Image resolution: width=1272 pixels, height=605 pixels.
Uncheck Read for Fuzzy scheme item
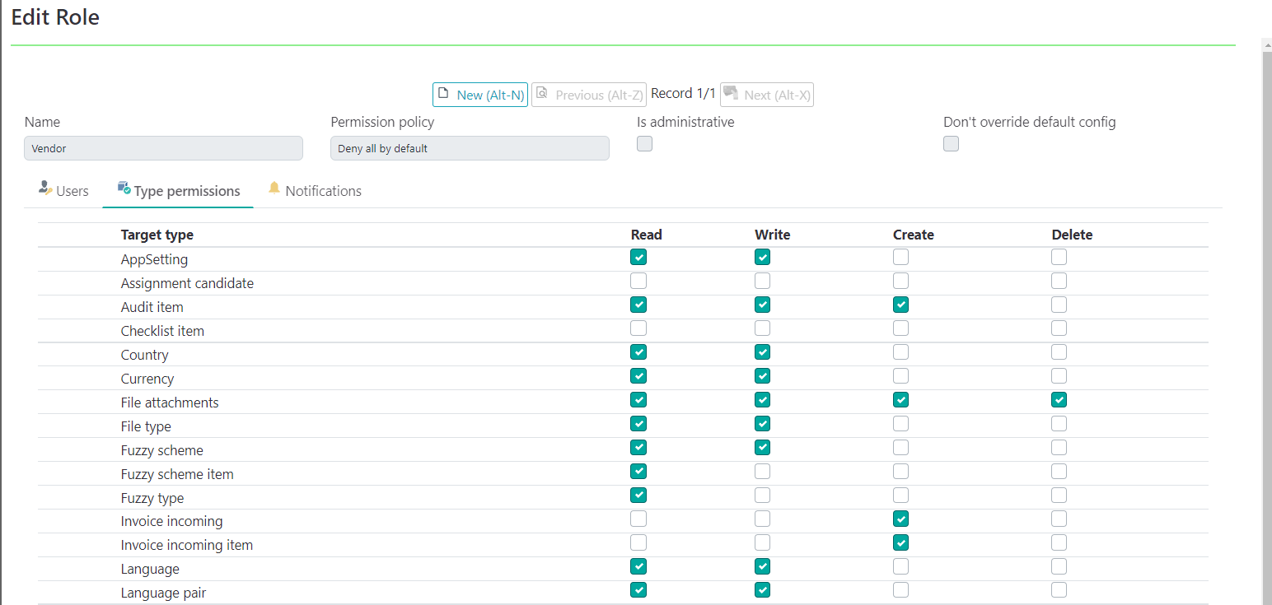click(638, 472)
